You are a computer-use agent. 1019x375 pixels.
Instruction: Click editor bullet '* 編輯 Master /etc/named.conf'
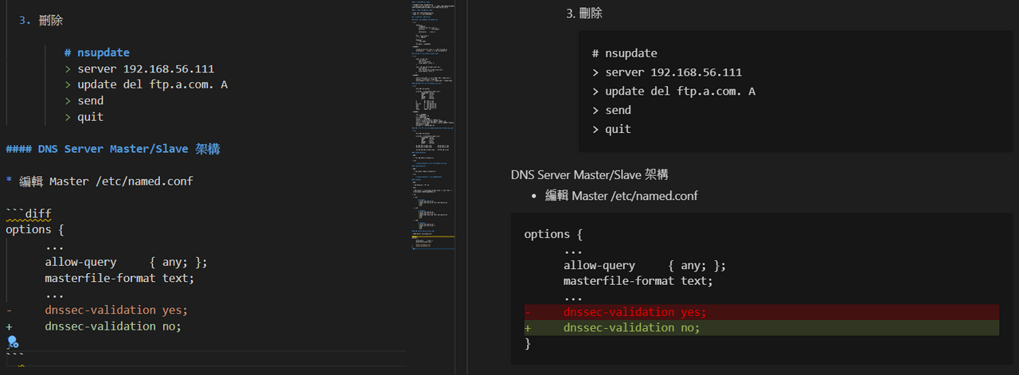pyautogui.click(x=100, y=181)
